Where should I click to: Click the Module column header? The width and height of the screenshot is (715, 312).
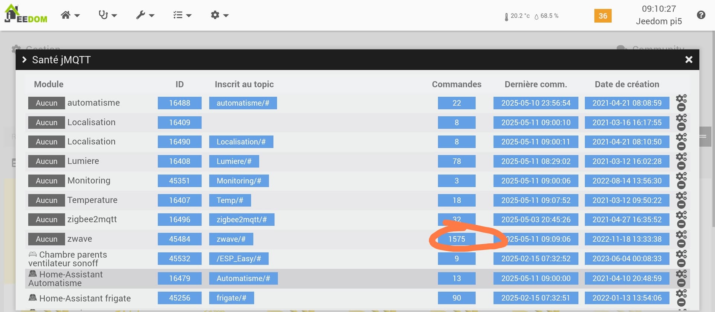tap(49, 84)
